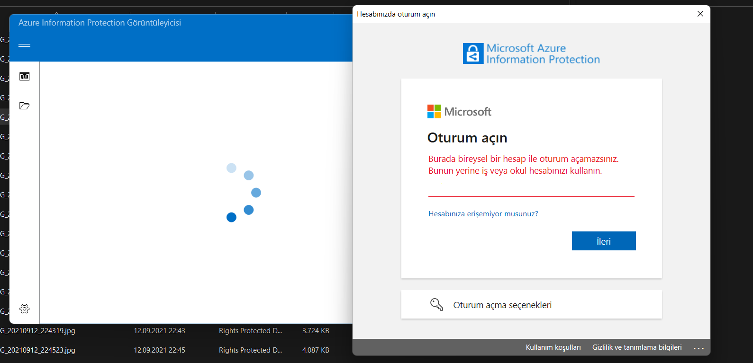Click the 'Hesabınızda oturum açın' window title
The image size is (753, 363).
(396, 14)
